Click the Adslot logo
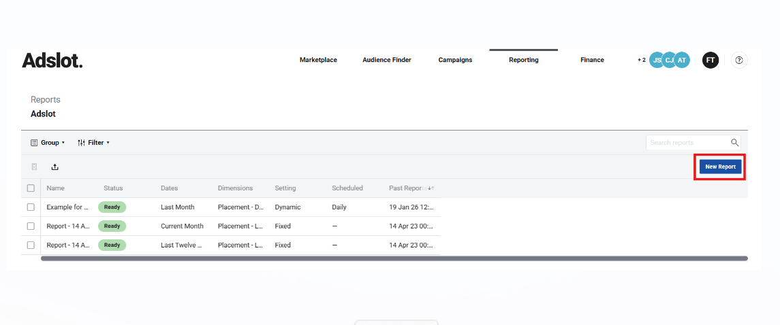780x325 pixels. tap(52, 61)
